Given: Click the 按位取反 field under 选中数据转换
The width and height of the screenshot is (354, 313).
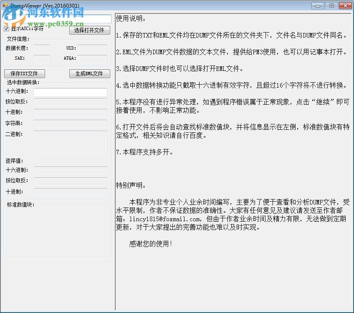Looking at the screenshot, I should point(70,102).
